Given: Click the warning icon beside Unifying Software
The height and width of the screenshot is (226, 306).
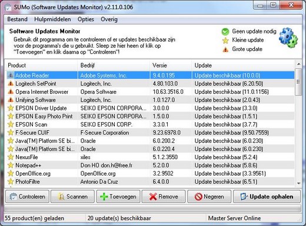Looking at the screenshot, I should (11, 100).
